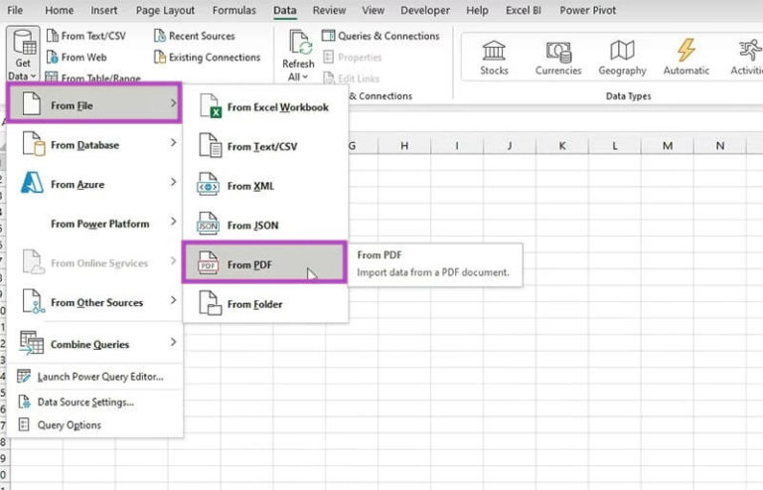The height and width of the screenshot is (490, 763).
Task: Select column H header
Action: pyautogui.click(x=404, y=145)
